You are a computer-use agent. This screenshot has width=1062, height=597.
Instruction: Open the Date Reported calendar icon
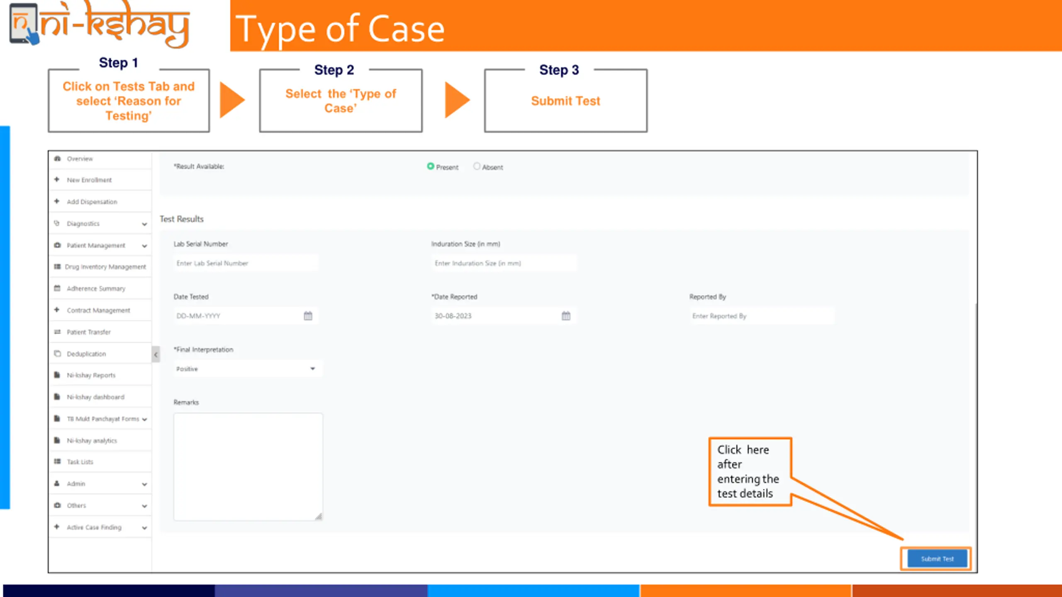pos(566,316)
